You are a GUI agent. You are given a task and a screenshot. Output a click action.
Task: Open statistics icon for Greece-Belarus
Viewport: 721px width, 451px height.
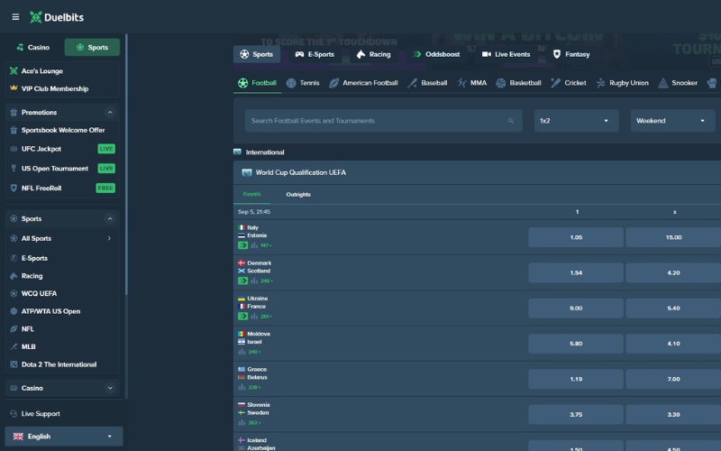(x=242, y=387)
